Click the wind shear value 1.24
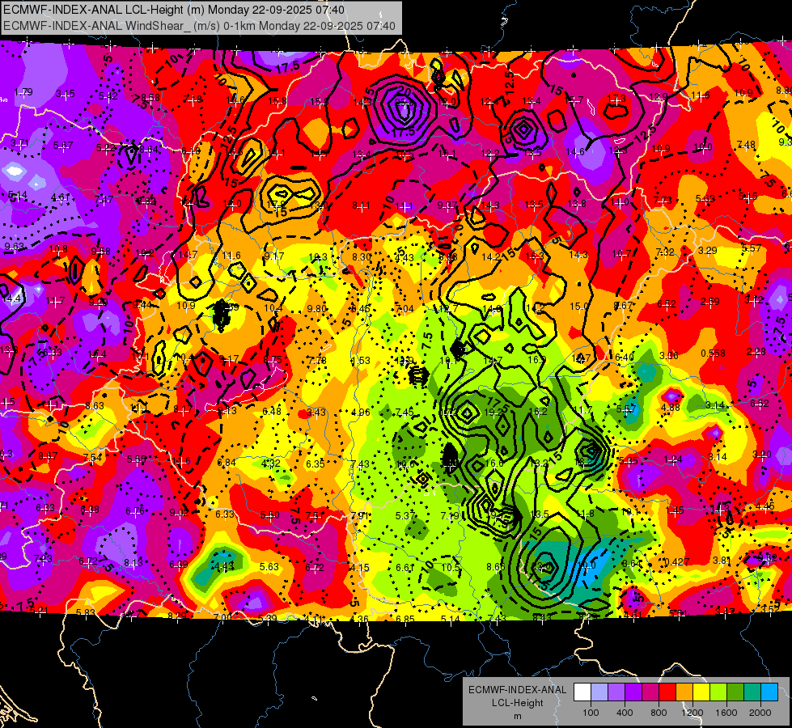792x728 pixels. (673, 459)
